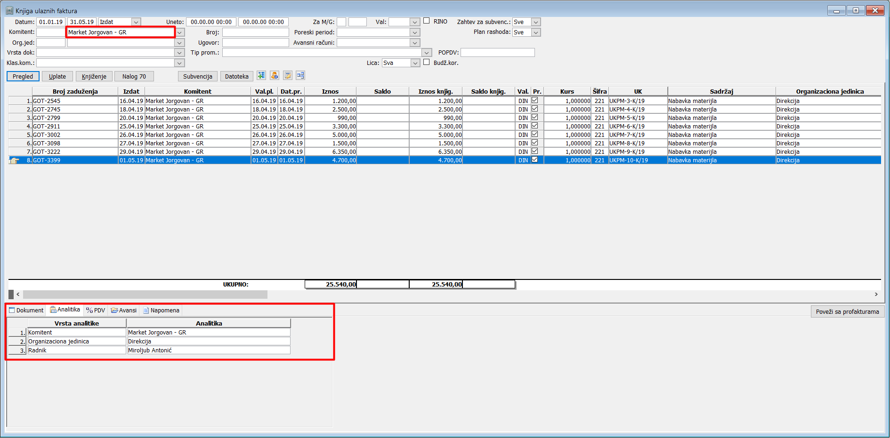The height and width of the screenshot is (438, 890).
Task: Click the scrollbar right arrow
Action: point(876,295)
